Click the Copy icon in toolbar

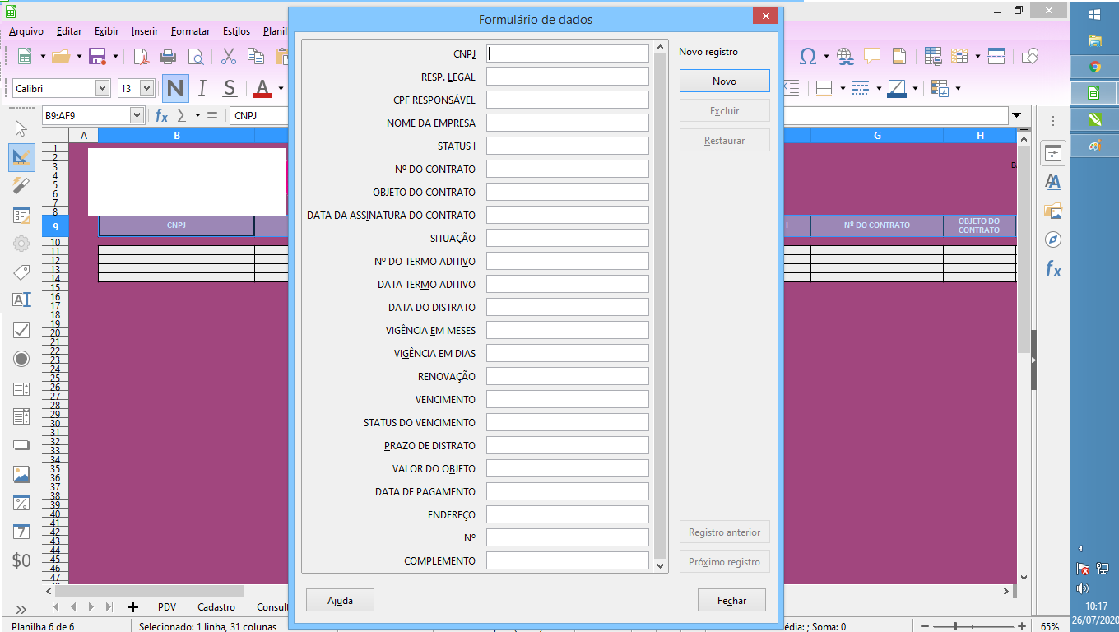[256, 56]
